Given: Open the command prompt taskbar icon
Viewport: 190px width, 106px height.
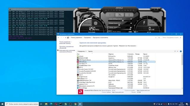Looking at the screenshot, I should tap(61, 104).
